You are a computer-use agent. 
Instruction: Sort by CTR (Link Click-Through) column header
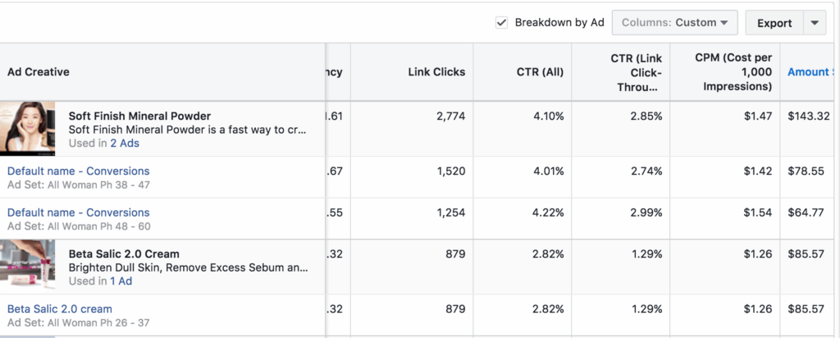click(637, 72)
